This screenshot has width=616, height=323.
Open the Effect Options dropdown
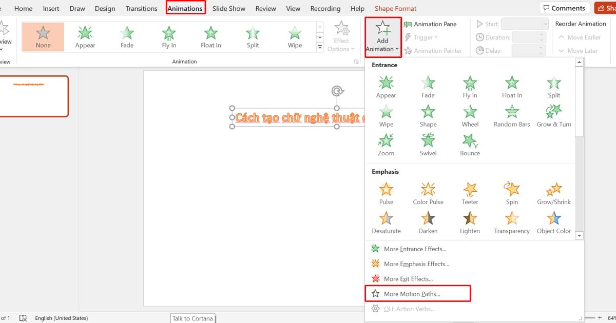[x=341, y=37]
